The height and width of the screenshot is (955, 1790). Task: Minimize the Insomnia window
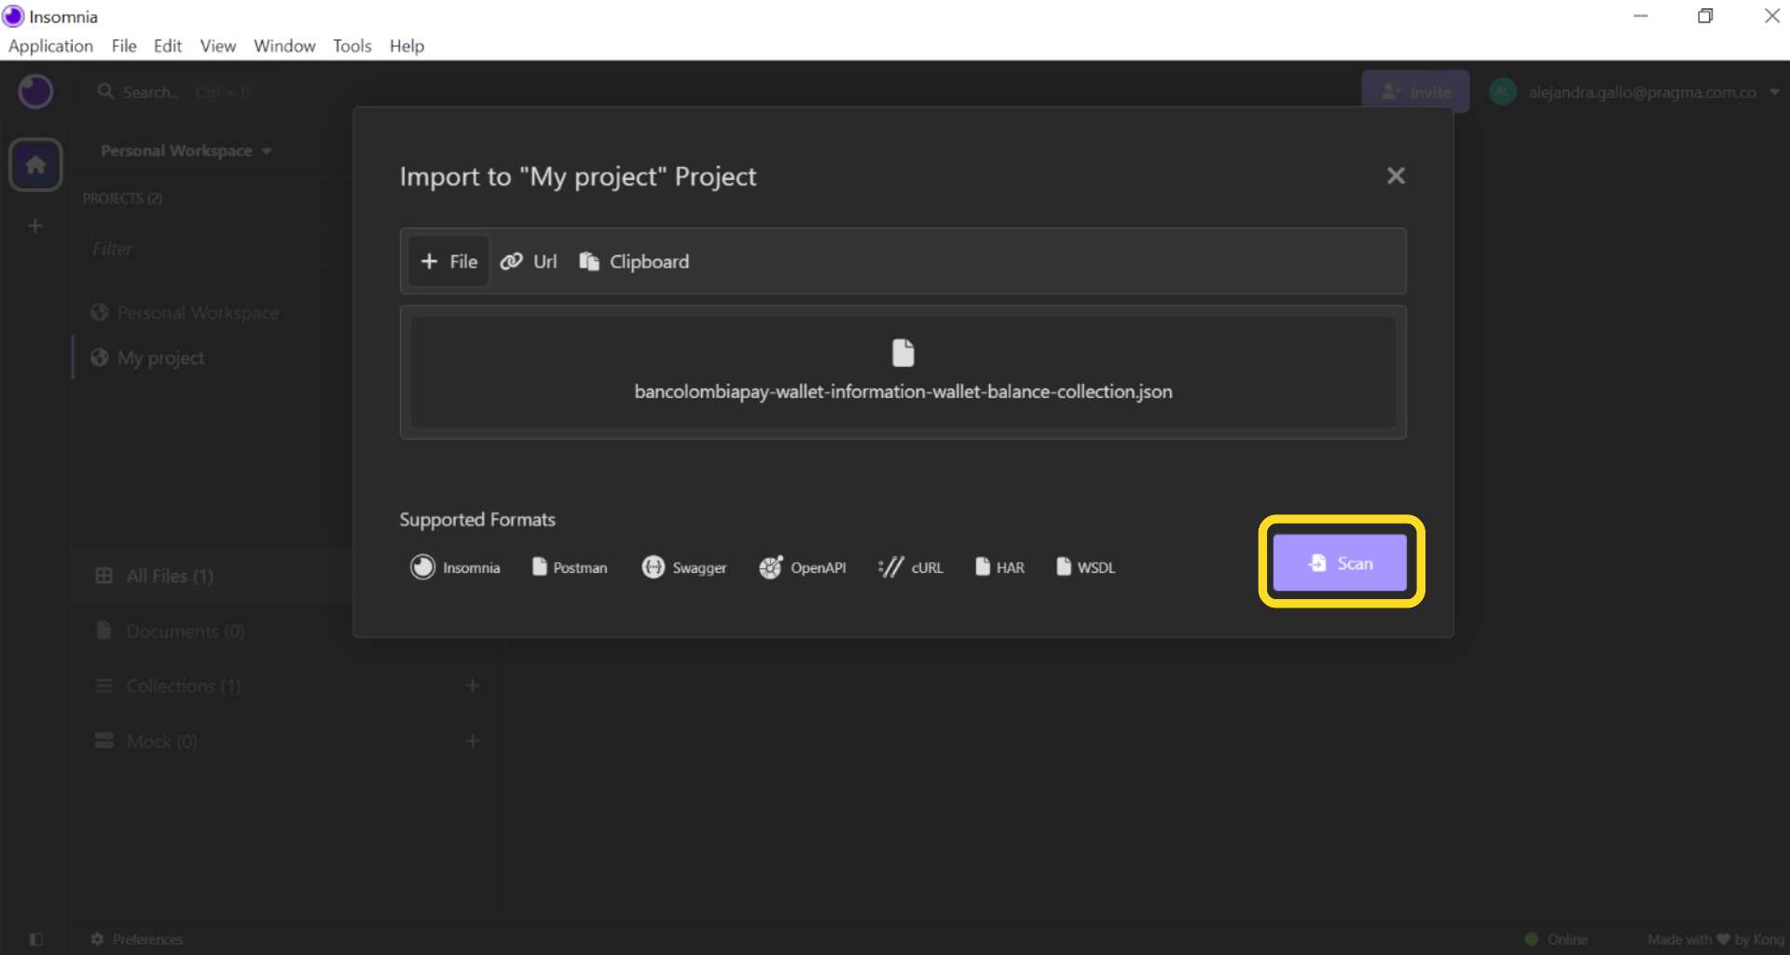[1641, 16]
